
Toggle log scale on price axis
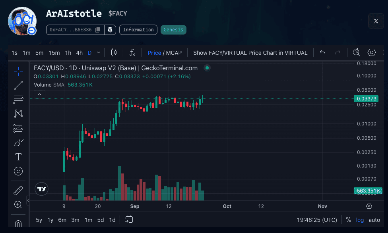tap(360, 220)
